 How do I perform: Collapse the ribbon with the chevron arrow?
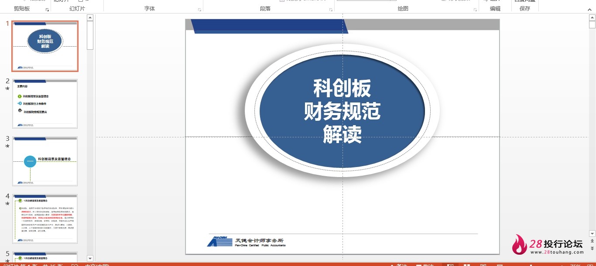click(589, 9)
